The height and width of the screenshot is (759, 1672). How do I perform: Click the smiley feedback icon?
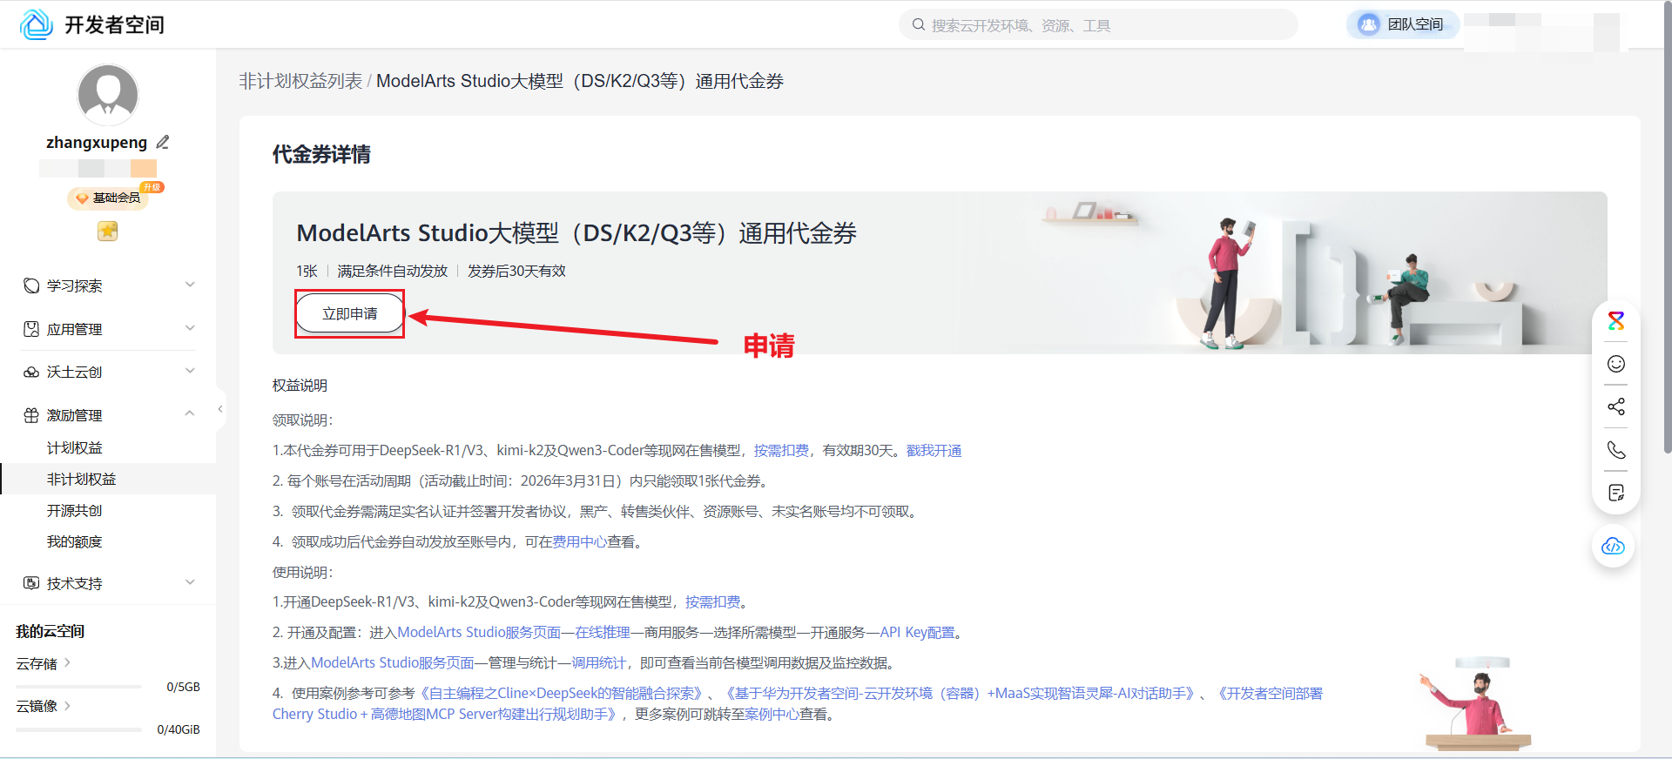point(1616,364)
